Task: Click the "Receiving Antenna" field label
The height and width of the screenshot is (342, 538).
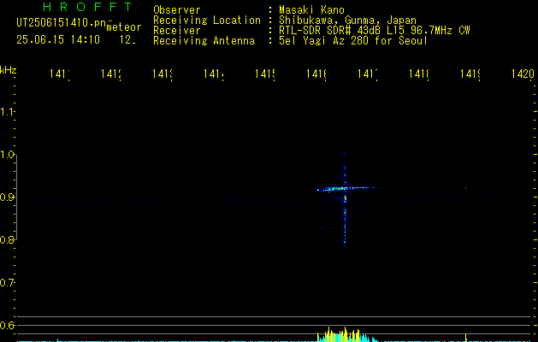Action: pyautogui.click(x=204, y=41)
